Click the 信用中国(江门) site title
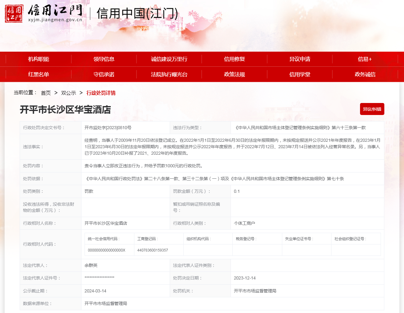The image size is (404, 313). click(x=137, y=14)
